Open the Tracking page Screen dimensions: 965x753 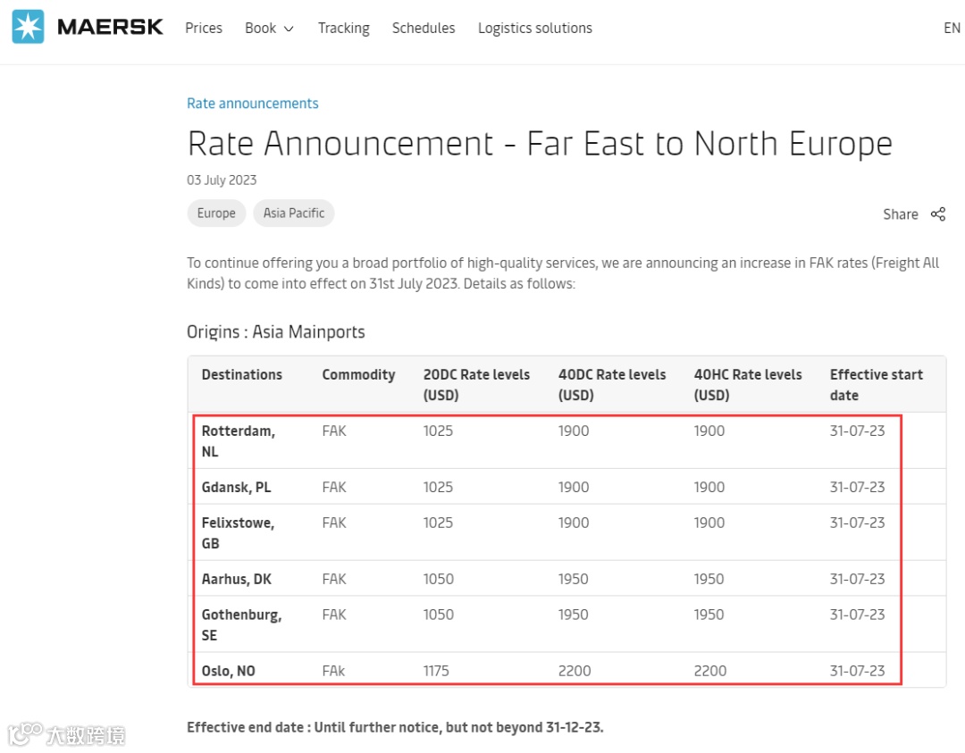pos(343,29)
